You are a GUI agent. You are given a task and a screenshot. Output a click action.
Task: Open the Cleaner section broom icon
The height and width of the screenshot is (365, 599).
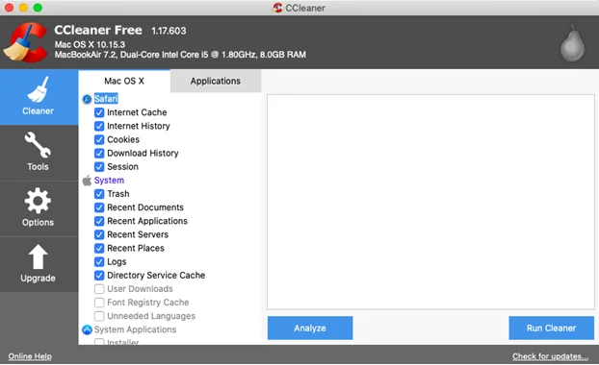click(x=38, y=90)
